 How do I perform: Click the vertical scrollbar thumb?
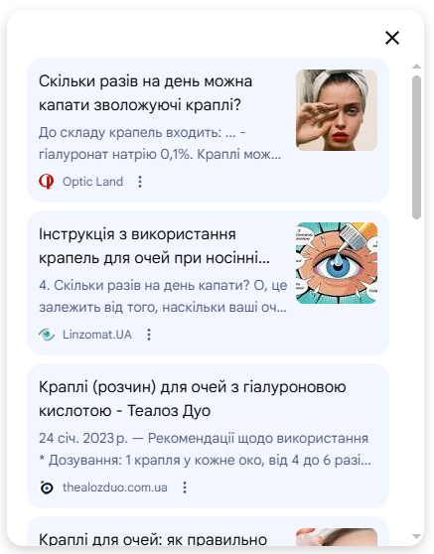coord(416,147)
